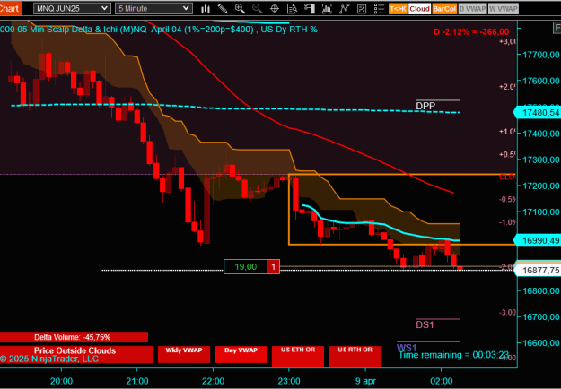The width and height of the screenshot is (561, 389).
Task: Open the data series icon
Action: pos(327,9)
